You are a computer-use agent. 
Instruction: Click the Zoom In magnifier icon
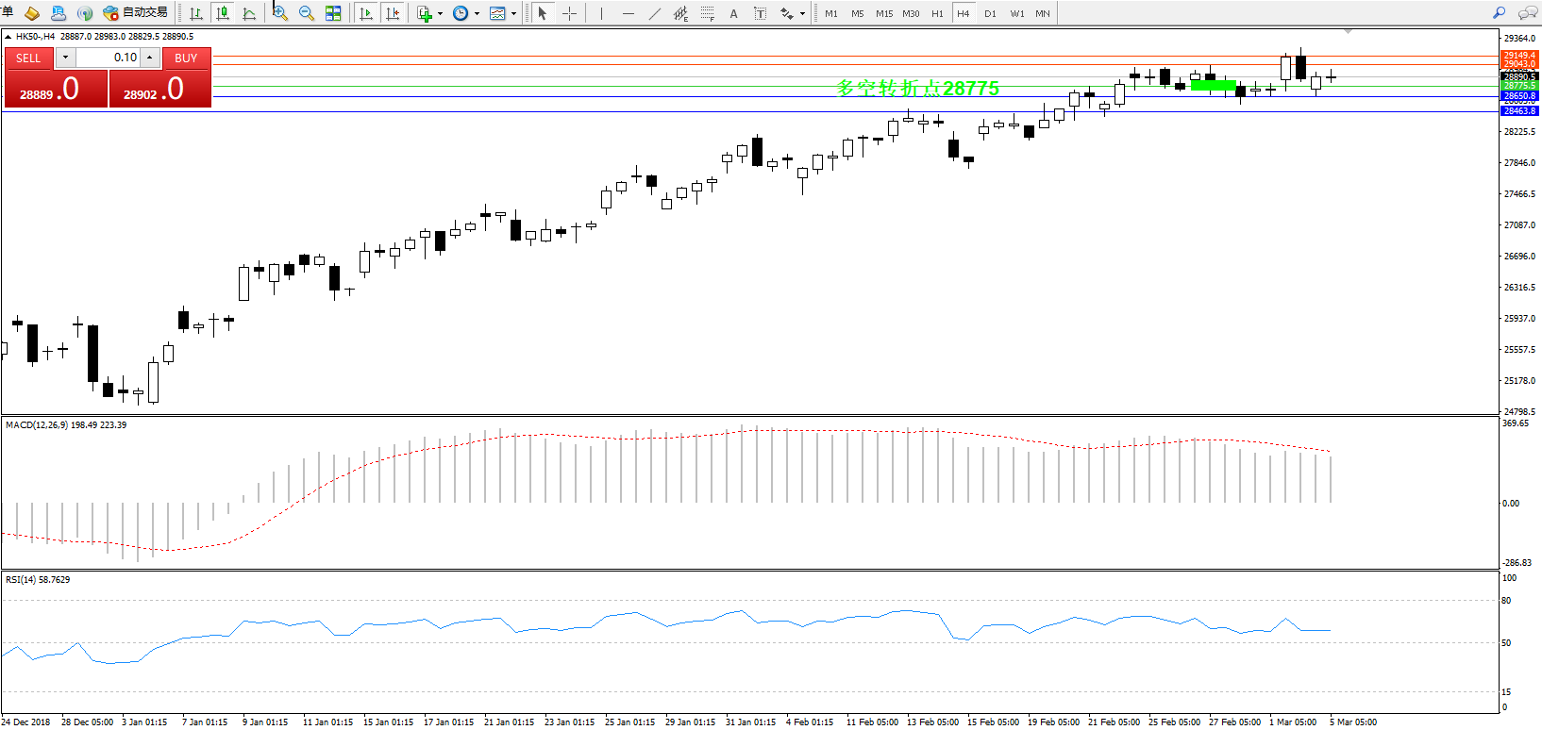(279, 13)
